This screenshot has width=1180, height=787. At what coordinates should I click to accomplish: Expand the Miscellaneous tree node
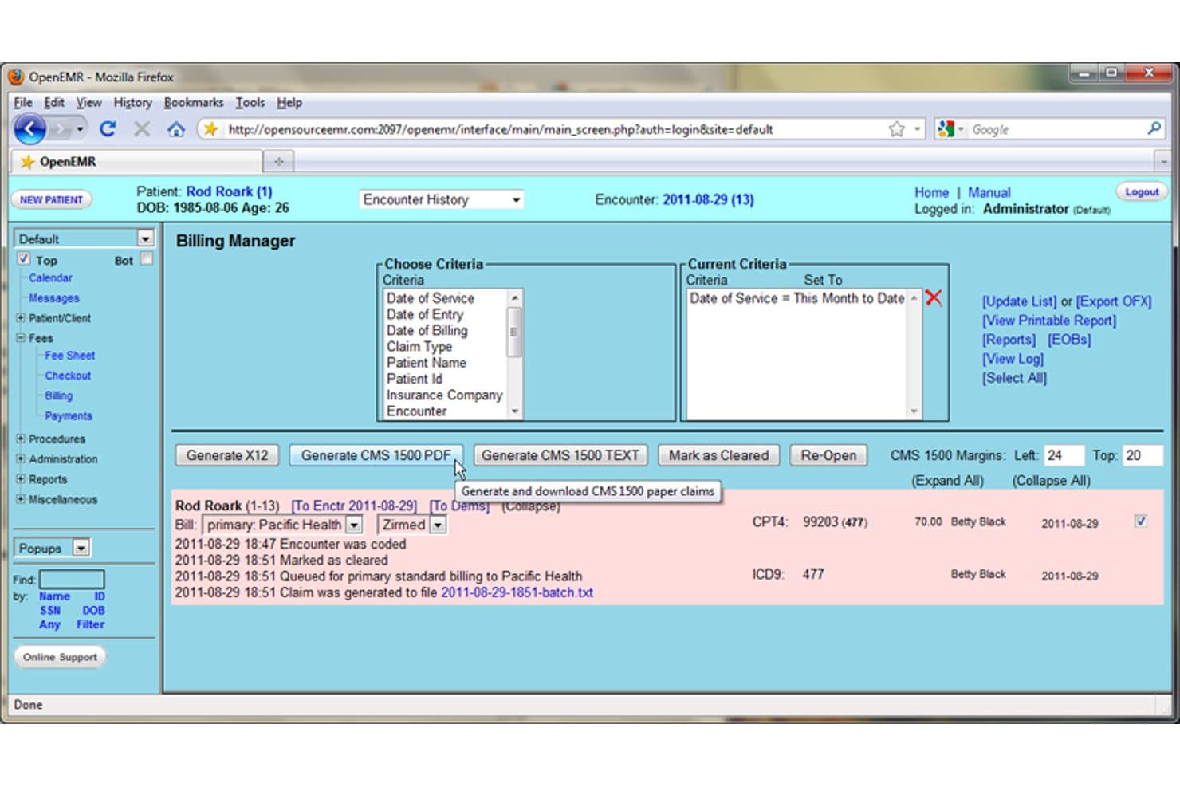[x=21, y=498]
